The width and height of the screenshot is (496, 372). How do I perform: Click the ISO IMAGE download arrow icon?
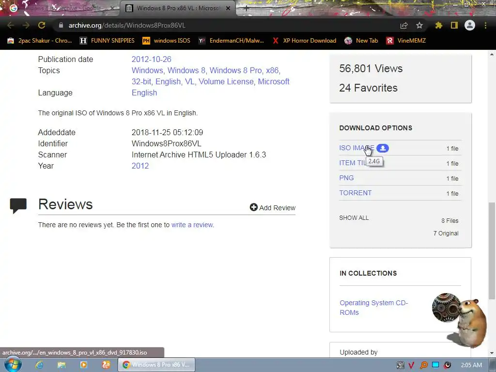coord(383,148)
